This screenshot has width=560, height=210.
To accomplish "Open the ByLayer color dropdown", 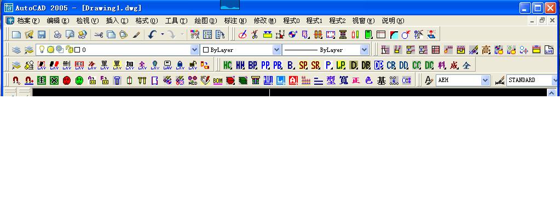I will pos(277,50).
